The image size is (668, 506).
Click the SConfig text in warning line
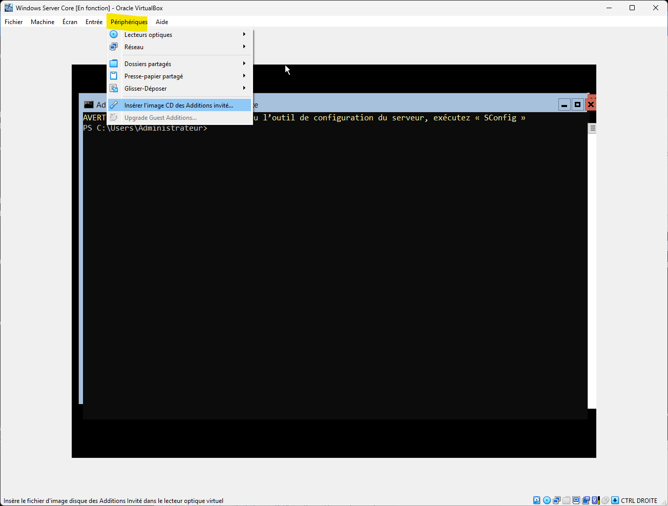pos(500,118)
